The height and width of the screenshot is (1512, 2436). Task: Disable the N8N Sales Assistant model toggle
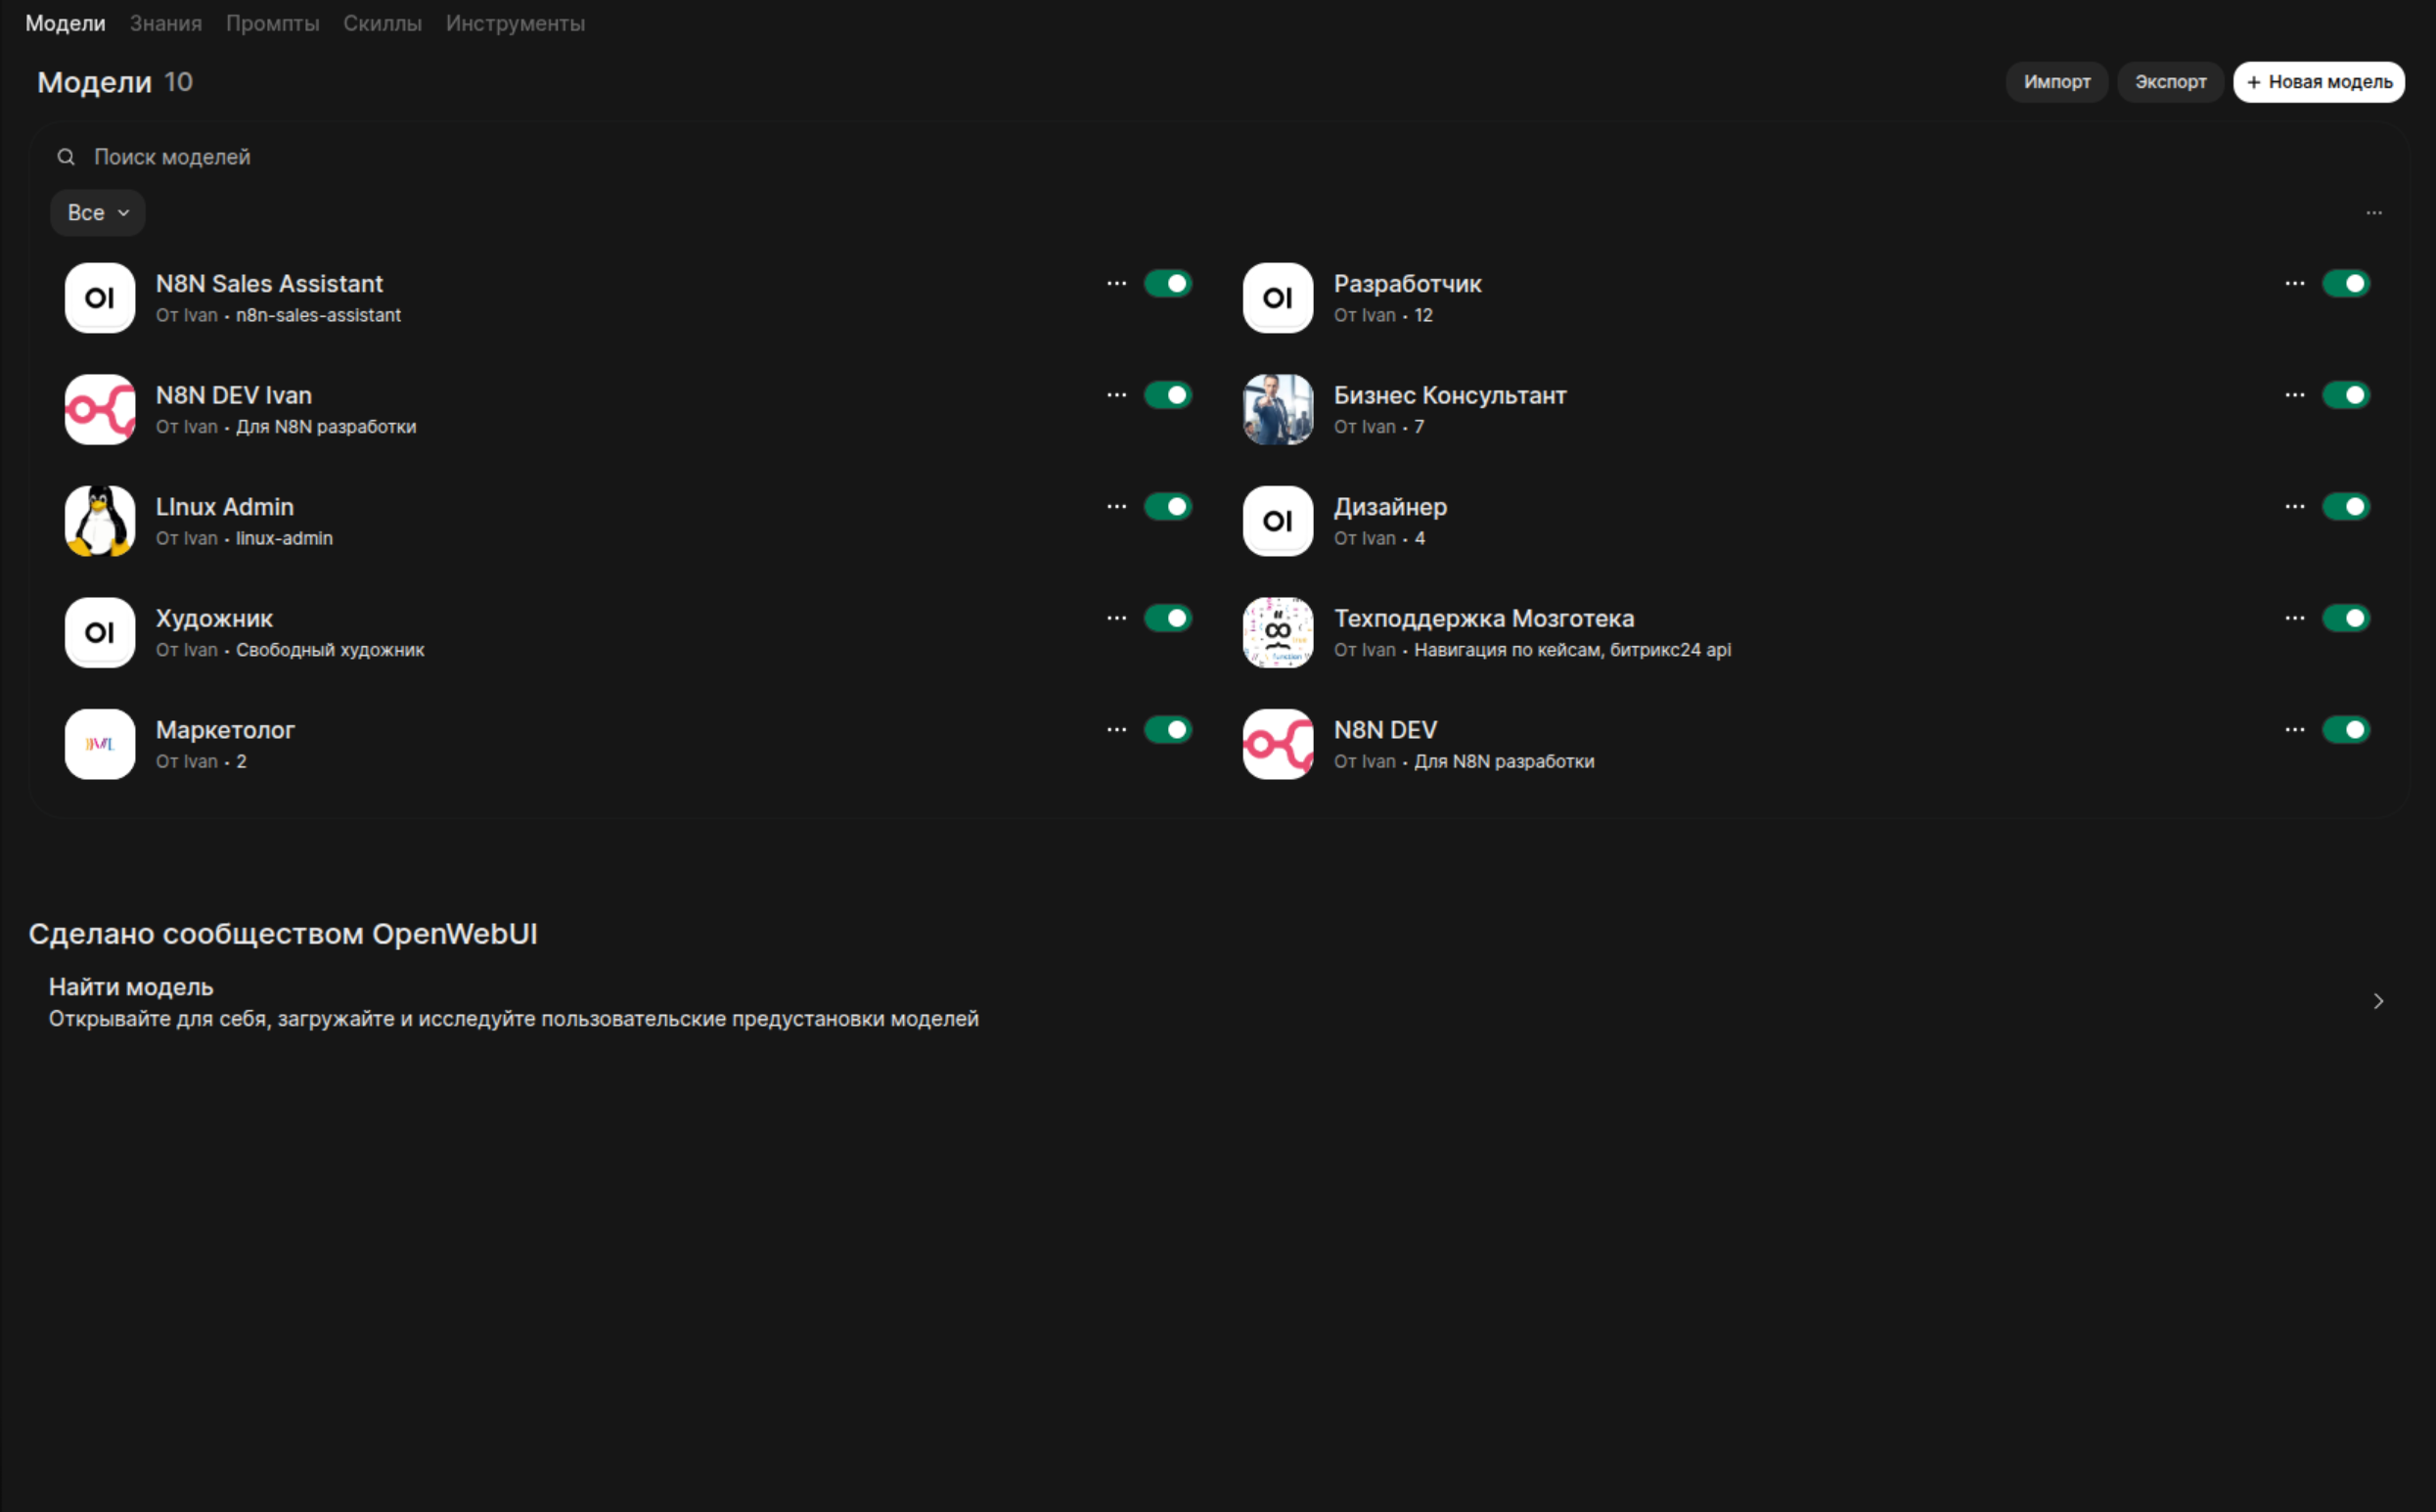click(1169, 283)
